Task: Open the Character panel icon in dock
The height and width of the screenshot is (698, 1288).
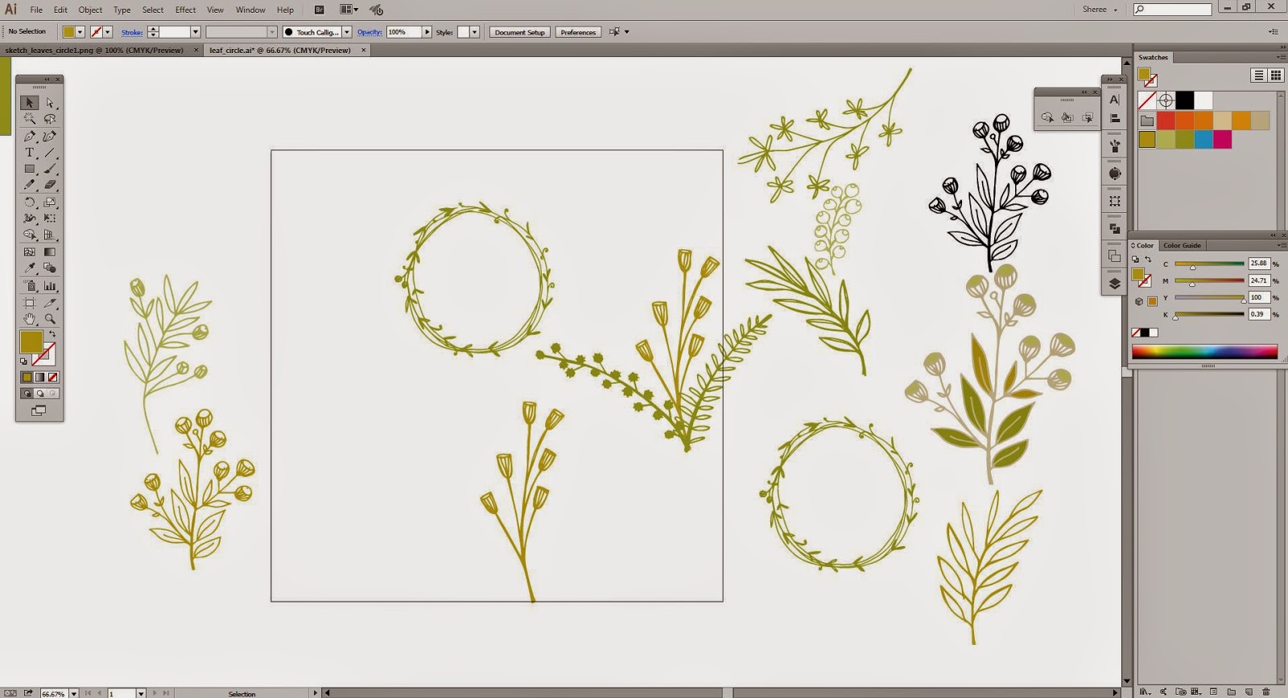Action: point(1114,100)
